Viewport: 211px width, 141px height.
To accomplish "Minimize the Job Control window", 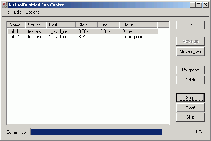I will [192, 5].
